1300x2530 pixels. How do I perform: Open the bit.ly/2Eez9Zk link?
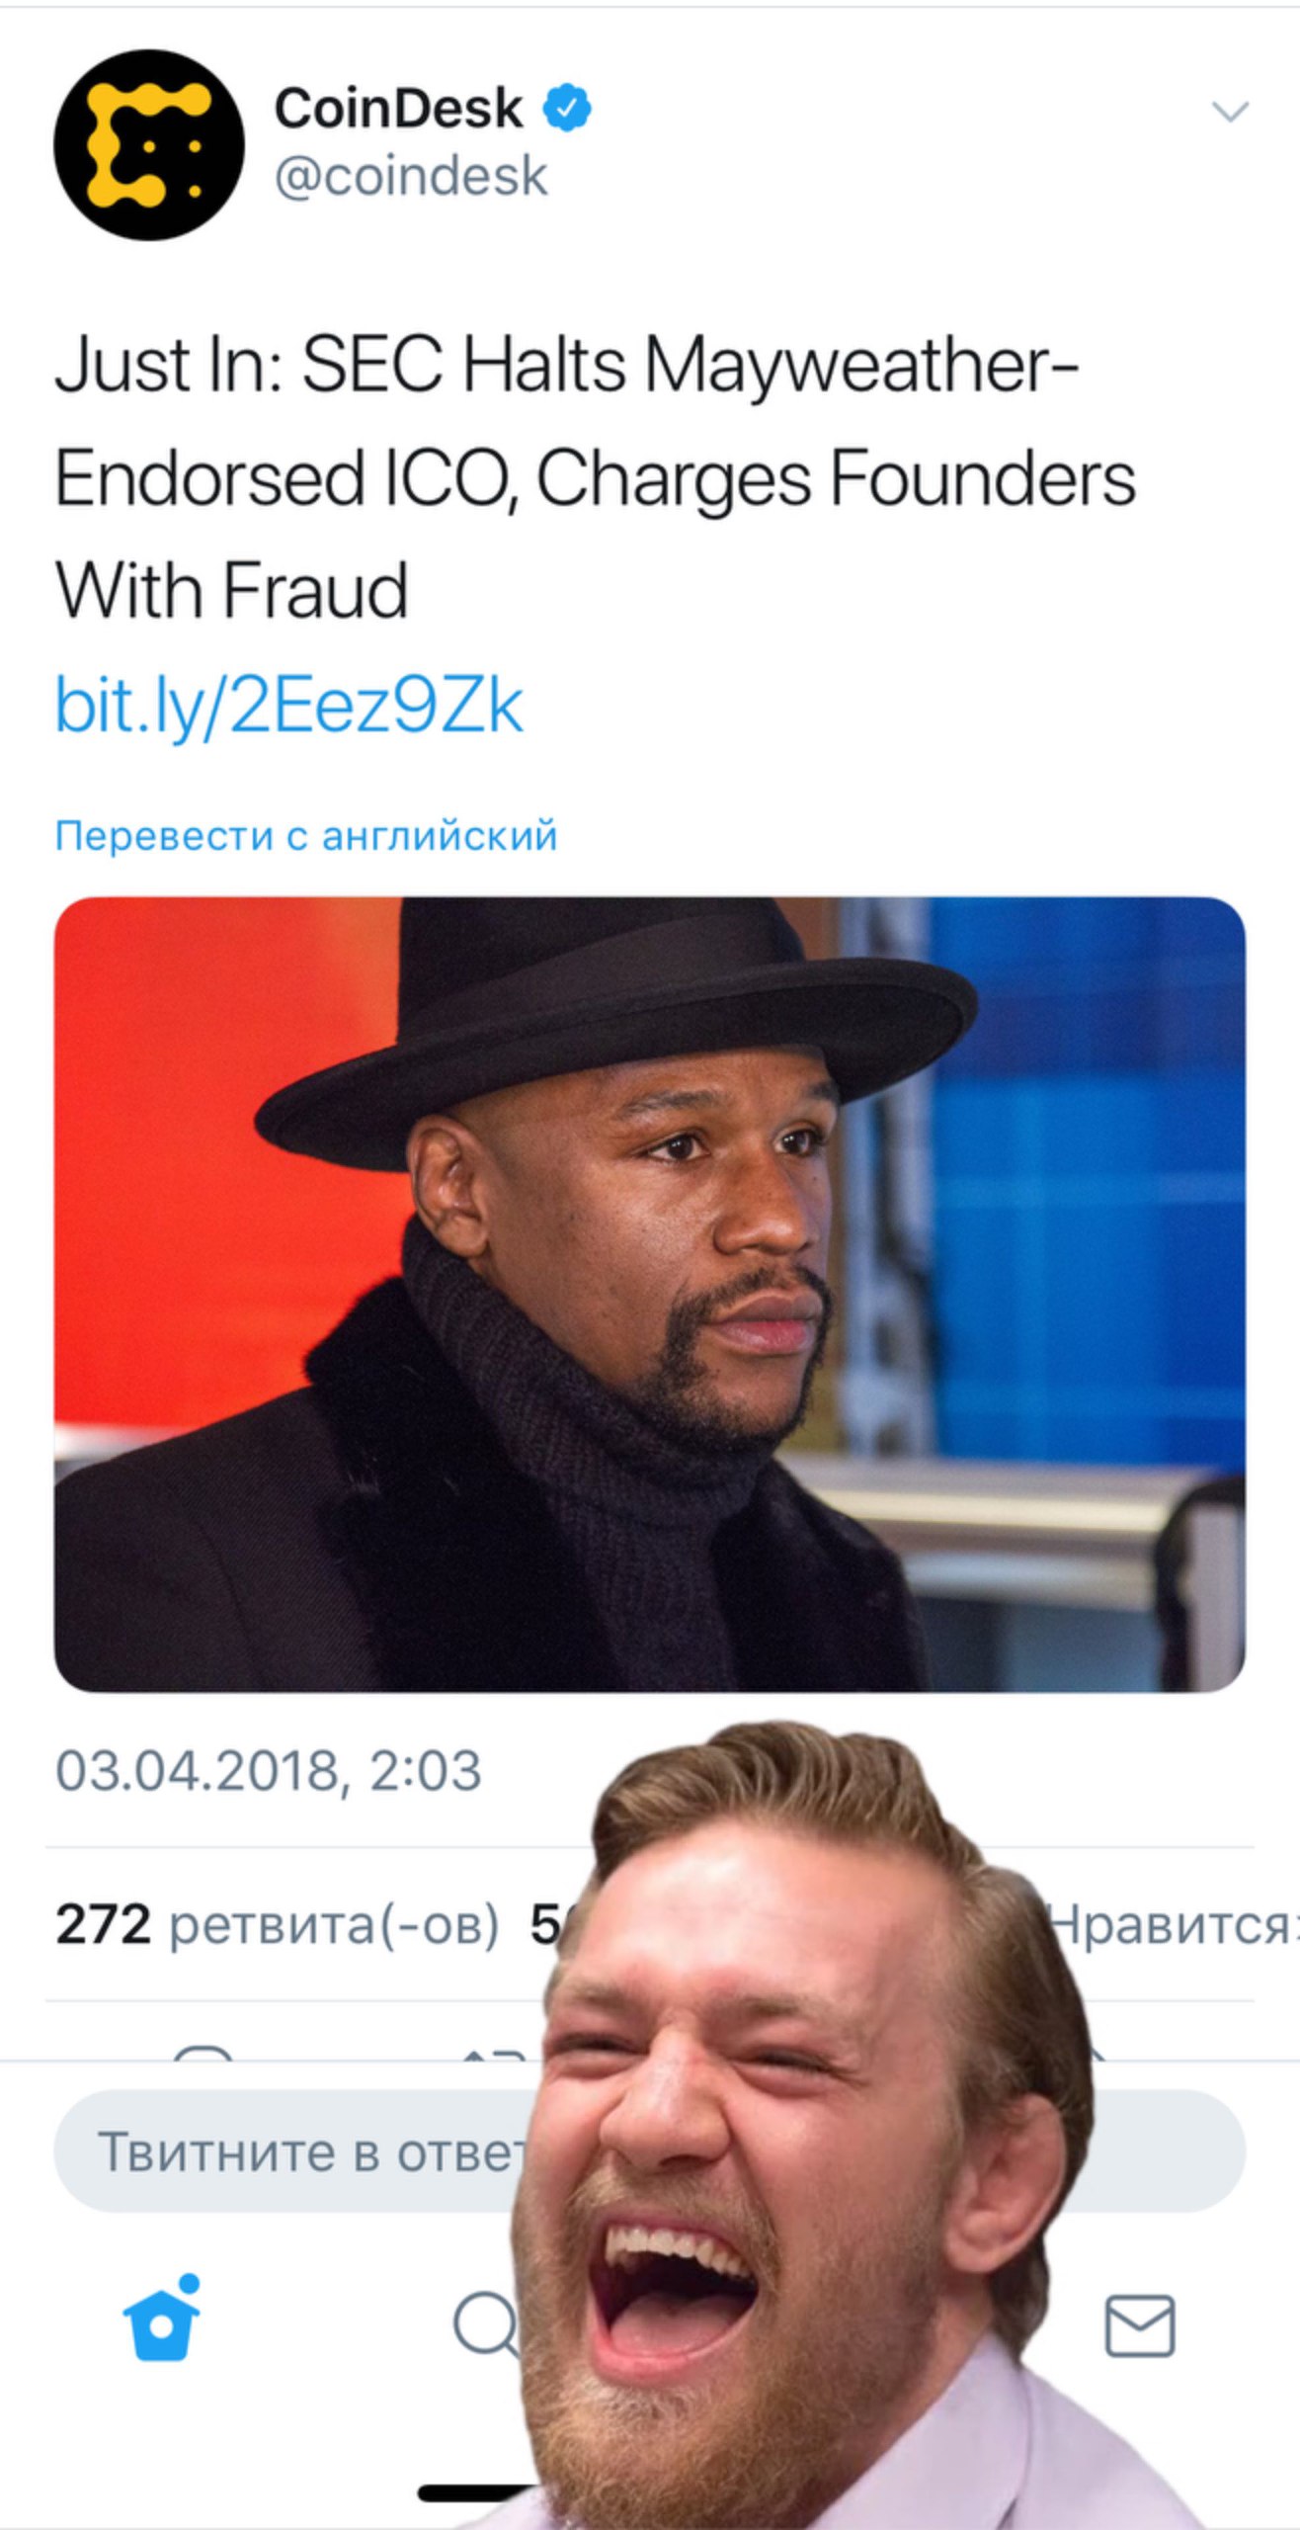coord(288,706)
